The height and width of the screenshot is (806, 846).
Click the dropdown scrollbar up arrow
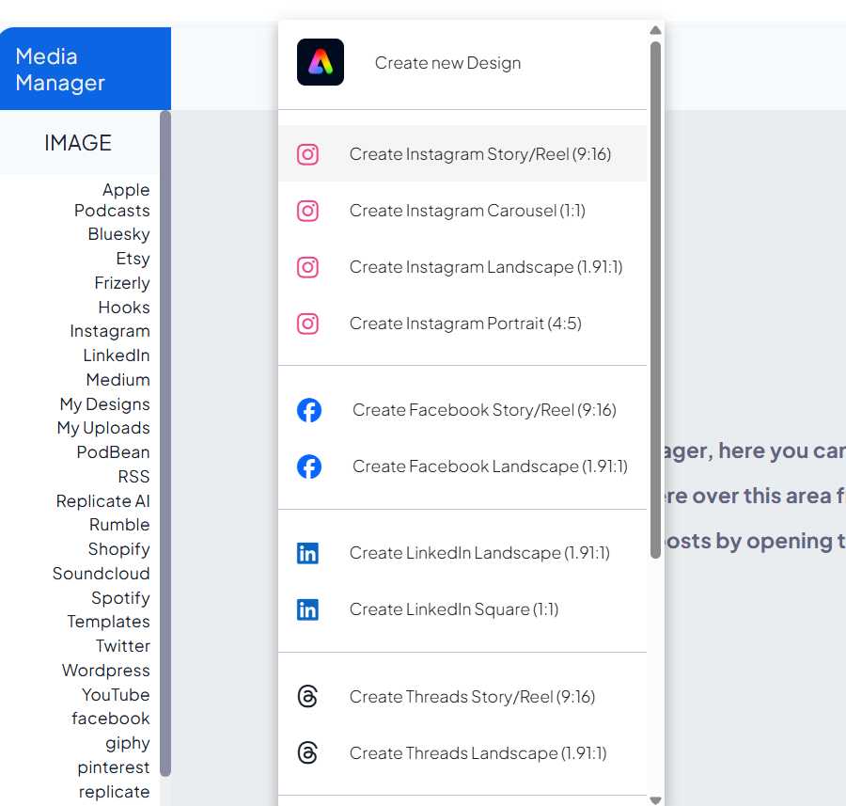coord(655,30)
